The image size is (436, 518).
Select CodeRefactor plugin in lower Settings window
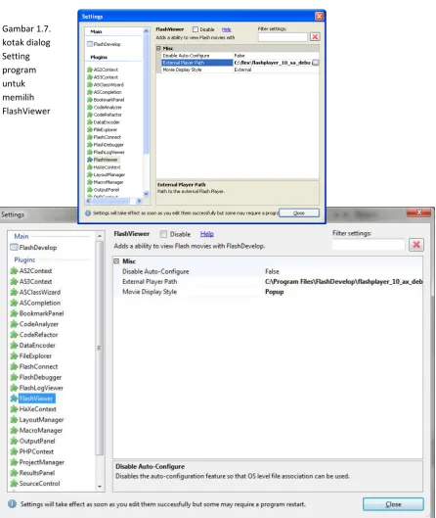coord(34,335)
